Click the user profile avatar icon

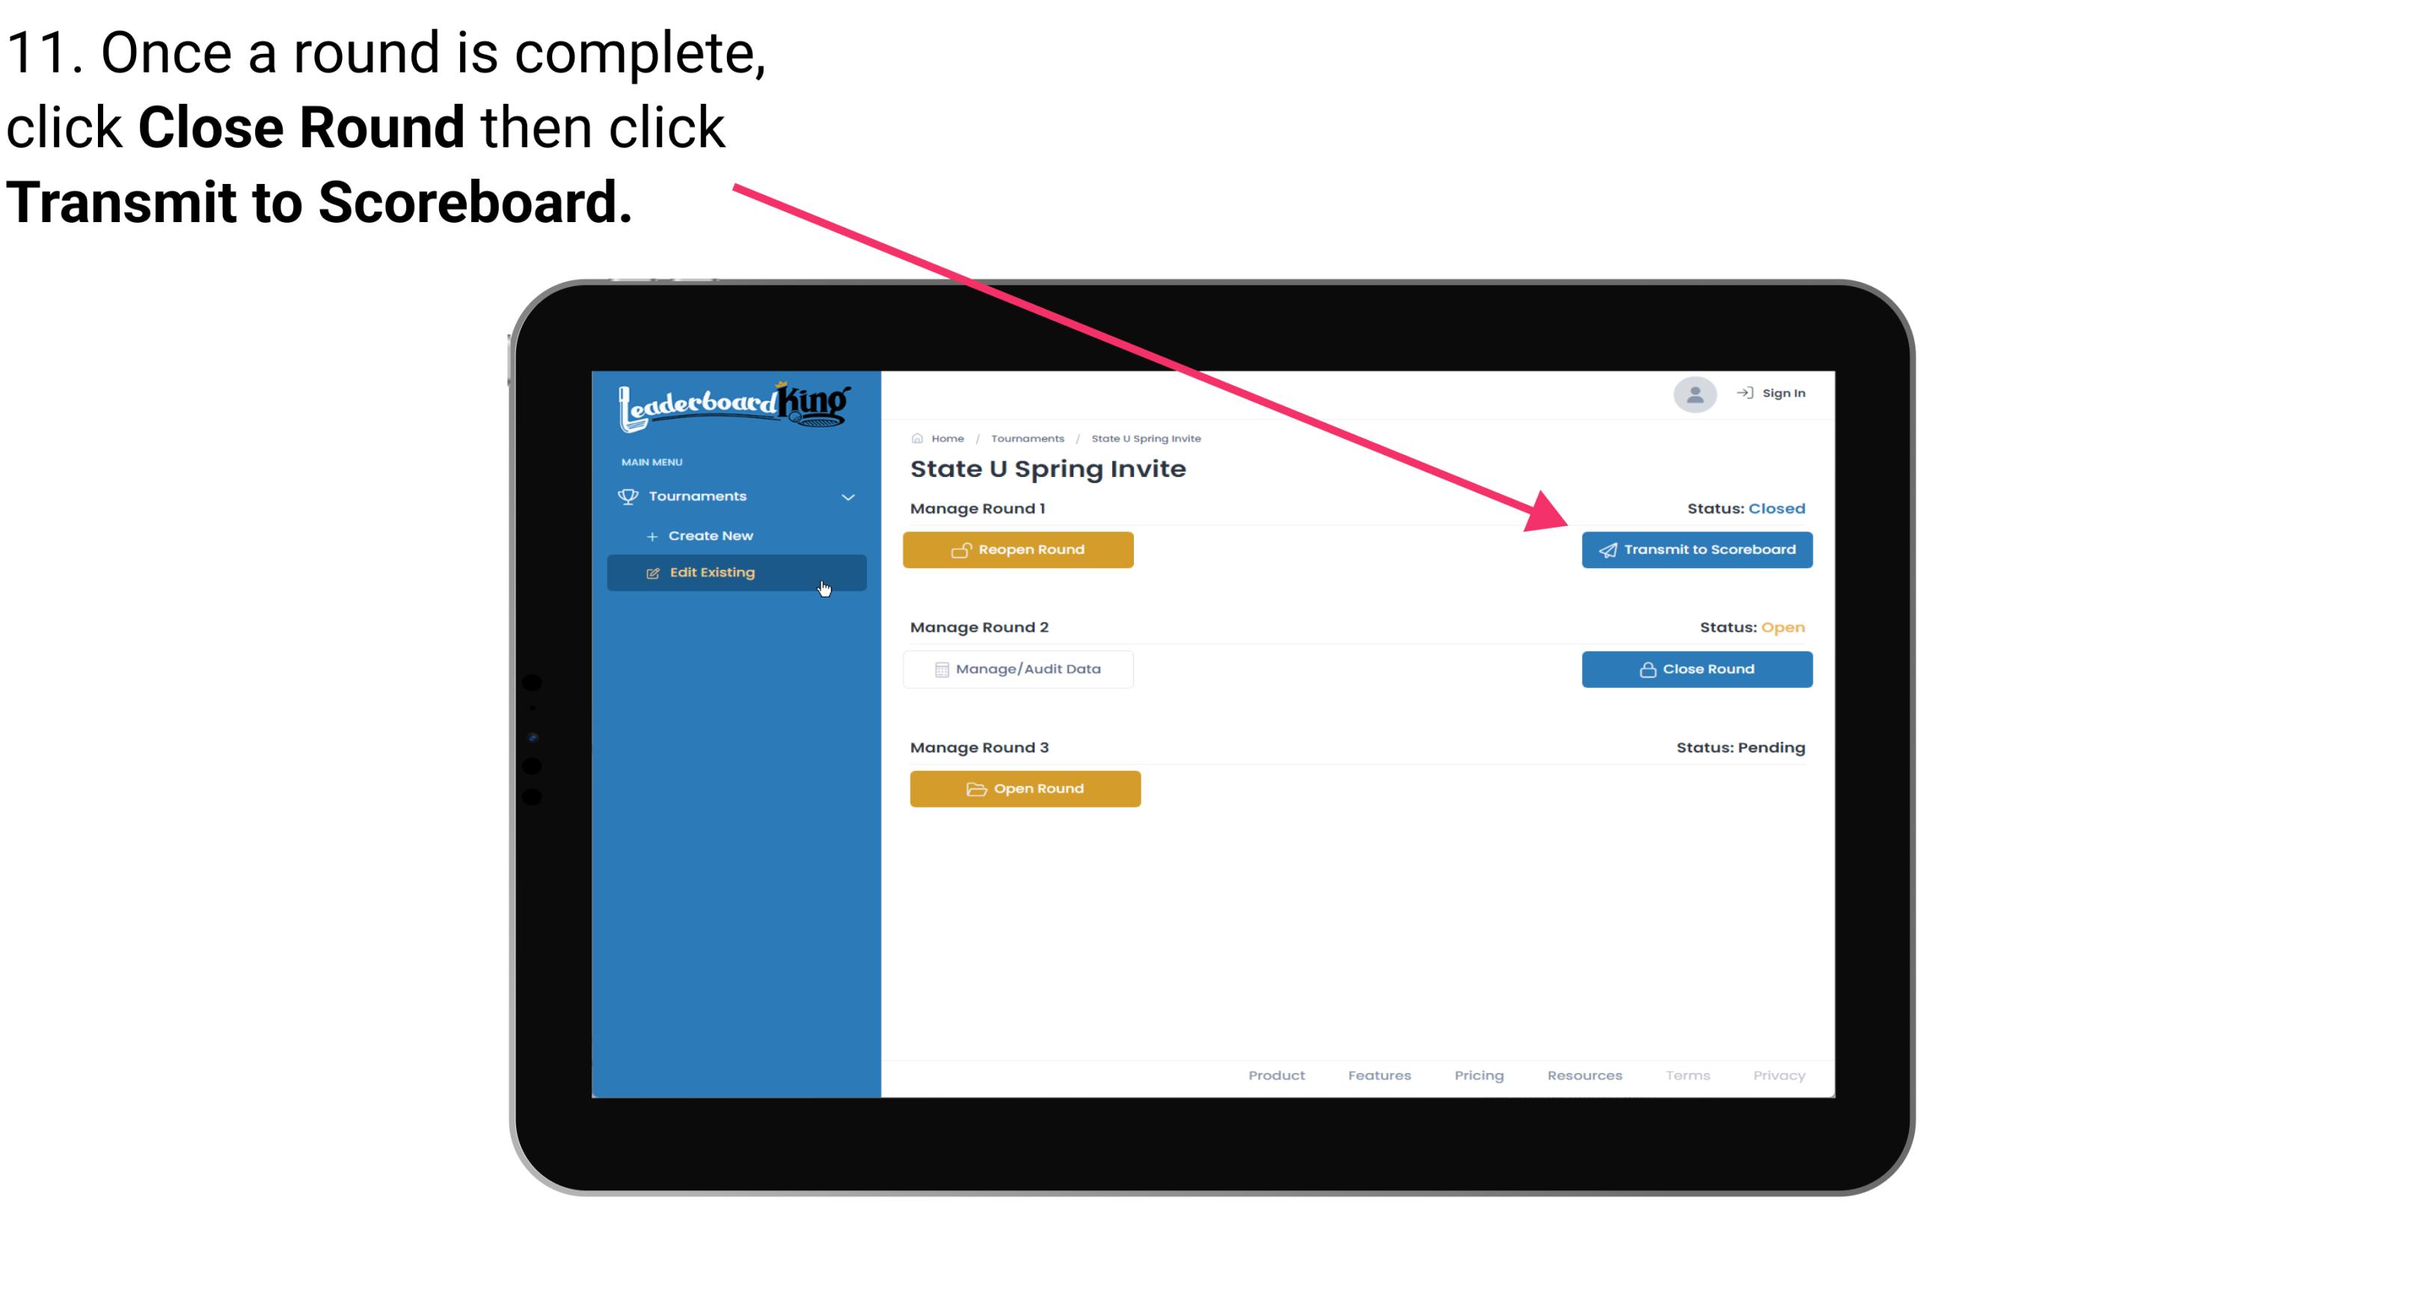tap(1692, 396)
